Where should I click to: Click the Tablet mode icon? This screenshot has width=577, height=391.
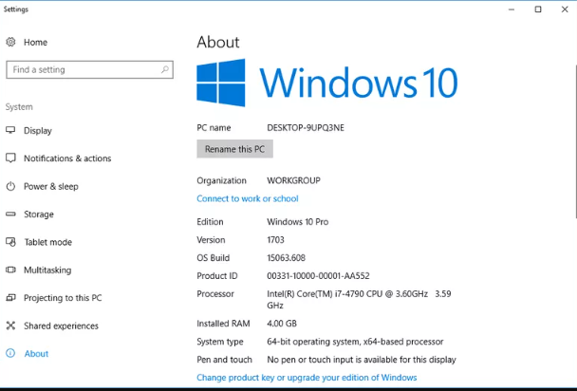point(10,242)
